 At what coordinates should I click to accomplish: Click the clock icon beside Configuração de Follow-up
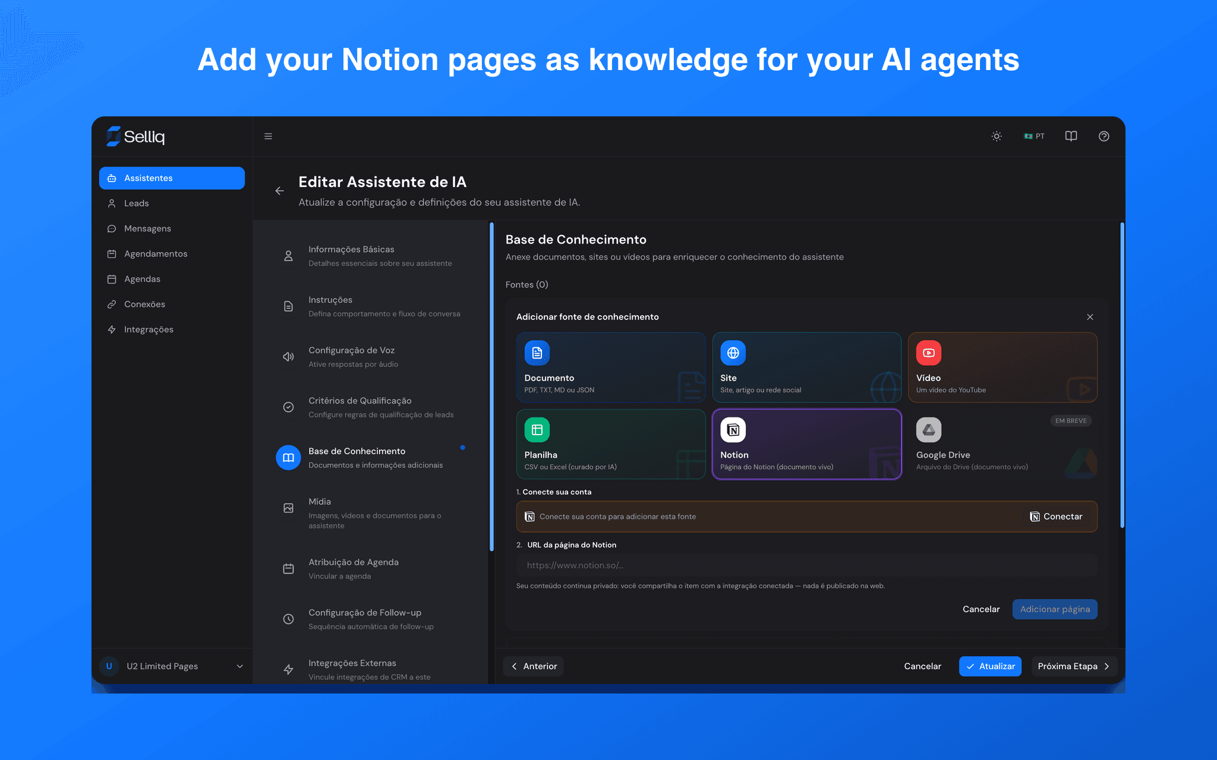pos(288,619)
